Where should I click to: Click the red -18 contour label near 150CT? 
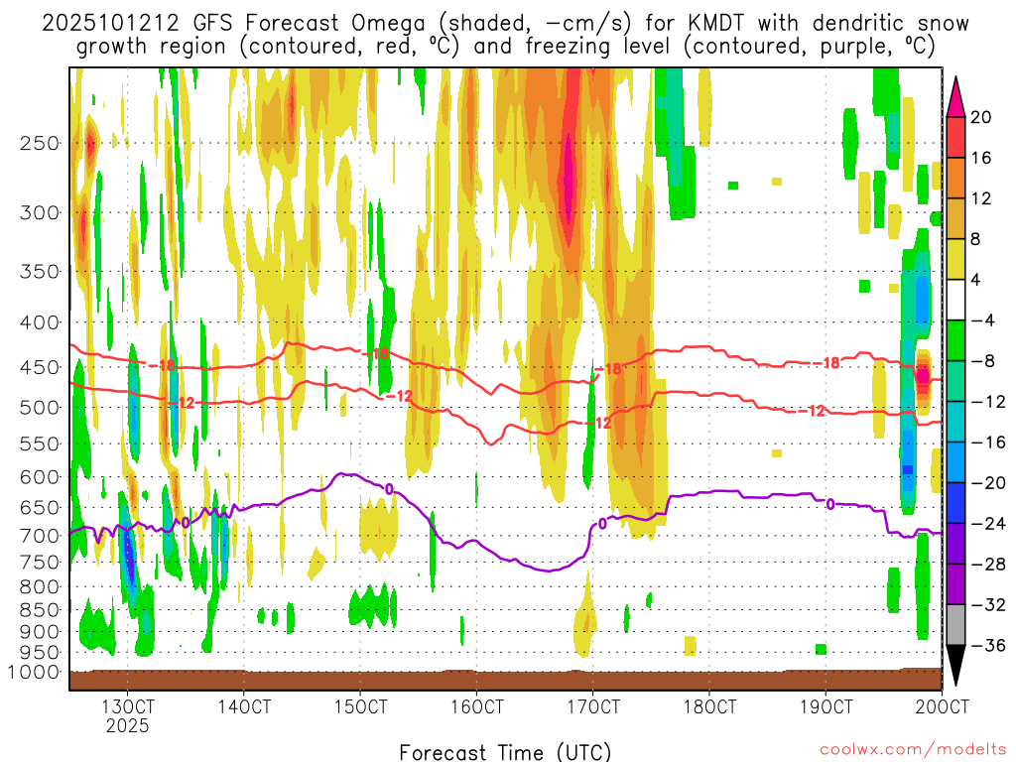376,354
